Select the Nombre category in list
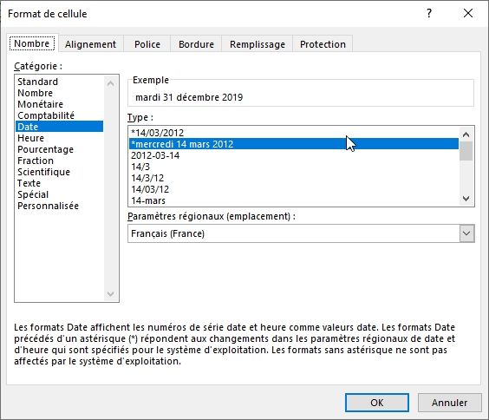Screen dimensions: 489x420 tap(59, 93)
